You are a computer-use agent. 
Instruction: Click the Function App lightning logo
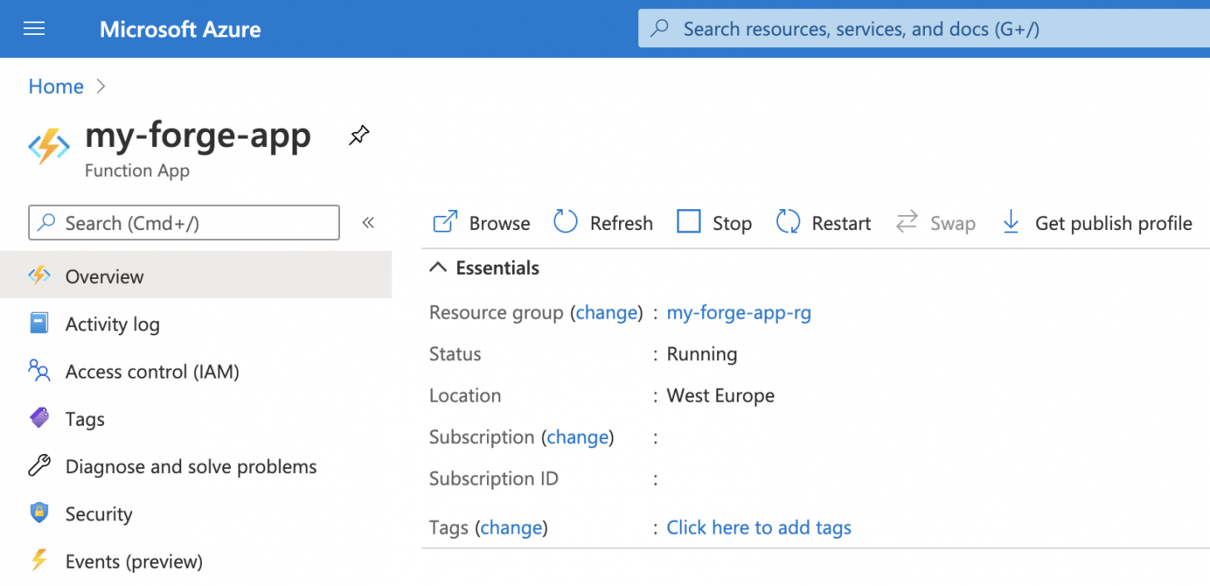pyautogui.click(x=49, y=148)
